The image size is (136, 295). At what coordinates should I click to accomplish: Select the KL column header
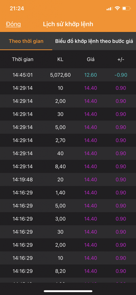click(60, 59)
